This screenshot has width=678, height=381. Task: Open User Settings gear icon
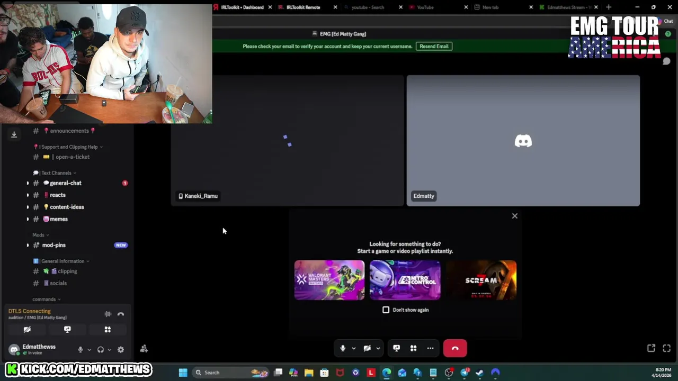pyautogui.click(x=121, y=350)
